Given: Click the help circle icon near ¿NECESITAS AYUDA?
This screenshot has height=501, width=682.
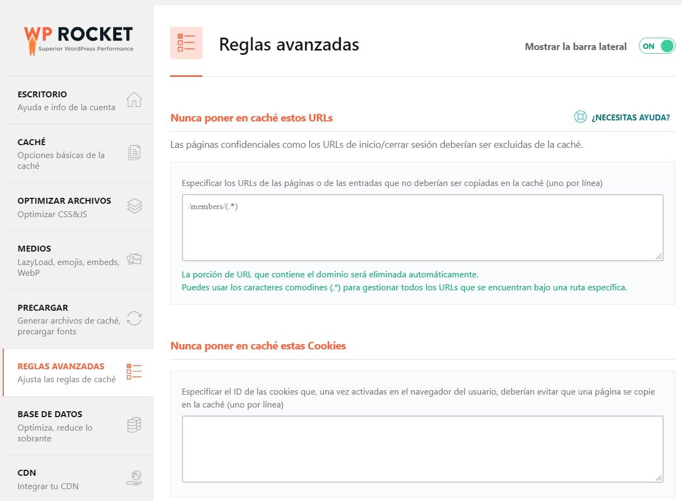Looking at the screenshot, I should (580, 117).
